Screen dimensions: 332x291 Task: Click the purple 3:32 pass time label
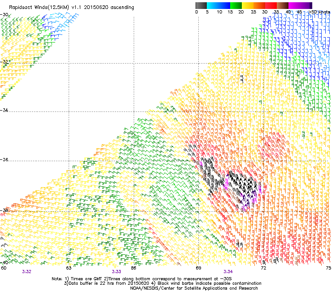[x=26, y=272]
